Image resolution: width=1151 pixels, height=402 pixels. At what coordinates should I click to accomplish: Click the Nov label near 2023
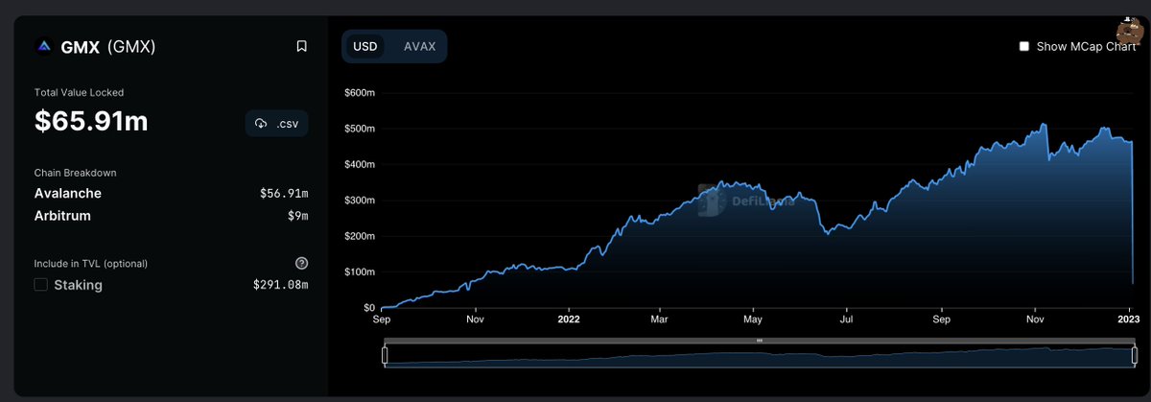(1035, 318)
